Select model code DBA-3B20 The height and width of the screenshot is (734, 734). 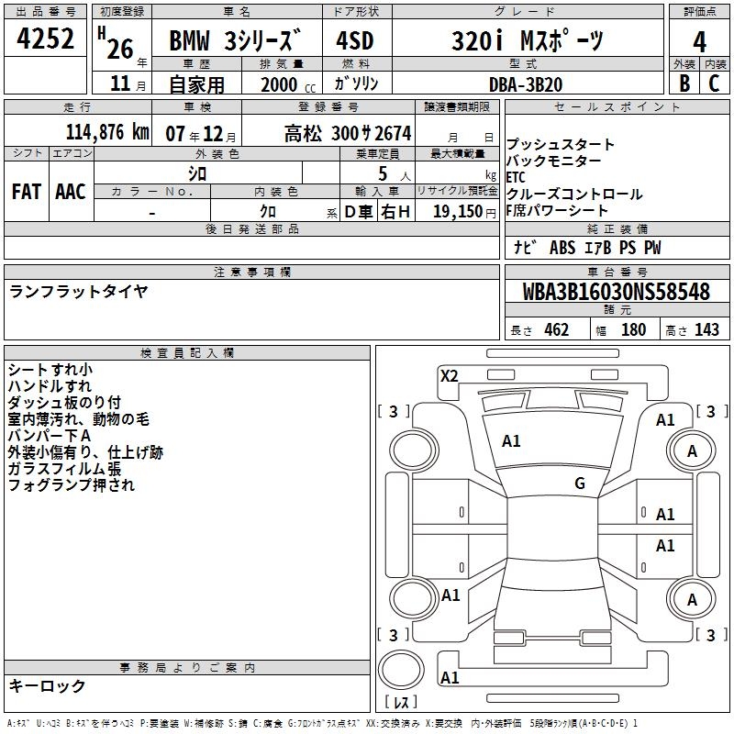coord(525,84)
